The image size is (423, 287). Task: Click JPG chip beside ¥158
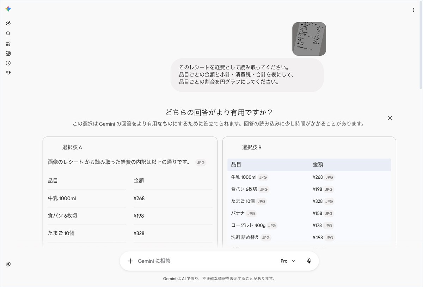tap(329, 213)
